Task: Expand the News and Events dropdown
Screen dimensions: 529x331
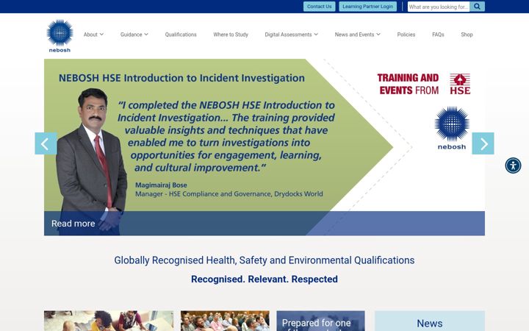Action: pos(358,35)
